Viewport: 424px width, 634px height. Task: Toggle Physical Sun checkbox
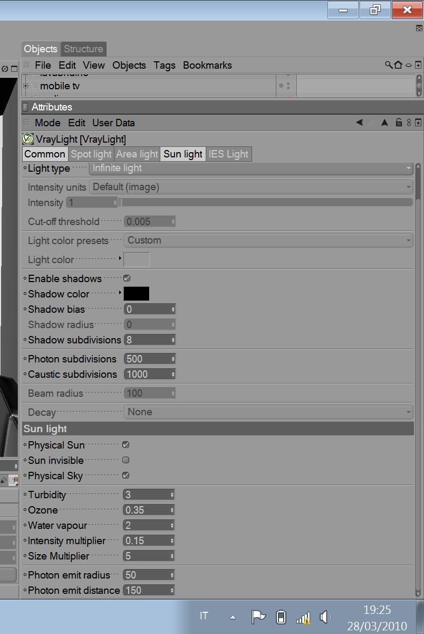coord(126,444)
